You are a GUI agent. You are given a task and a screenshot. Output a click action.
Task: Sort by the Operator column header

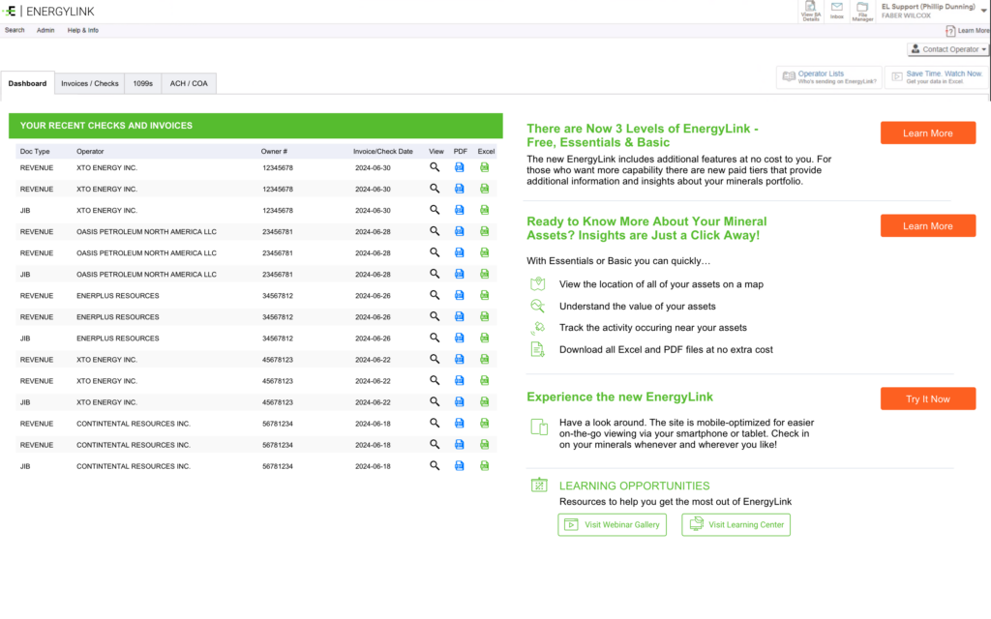click(x=90, y=152)
